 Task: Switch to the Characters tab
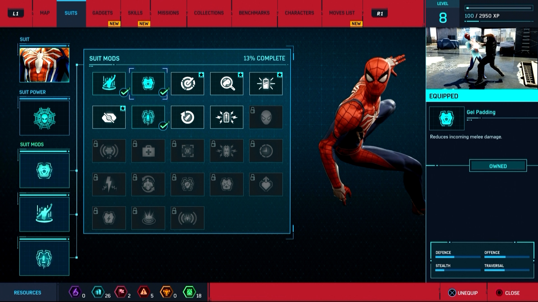(300, 13)
